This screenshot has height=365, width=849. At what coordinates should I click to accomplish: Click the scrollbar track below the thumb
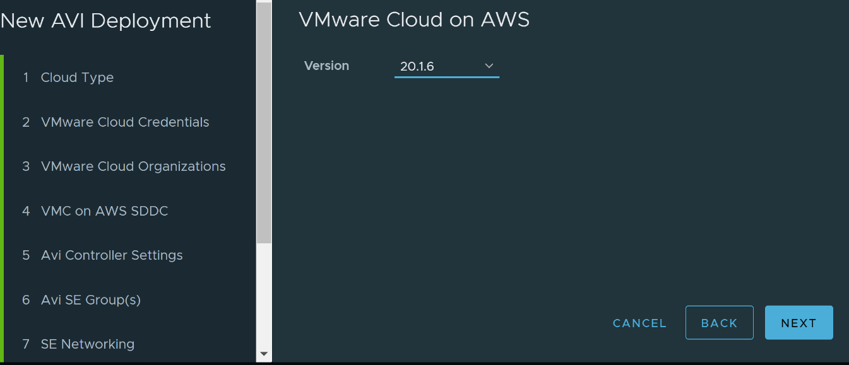pos(264,296)
